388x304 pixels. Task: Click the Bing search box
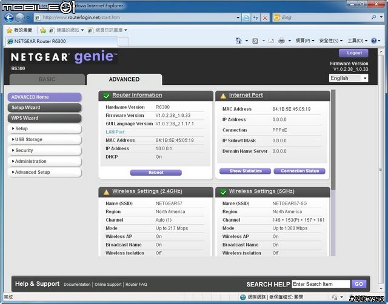pyautogui.click(x=324, y=18)
